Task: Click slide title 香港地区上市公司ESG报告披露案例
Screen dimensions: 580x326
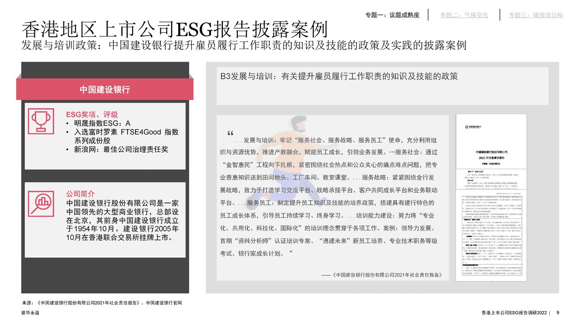Action: pos(174,30)
